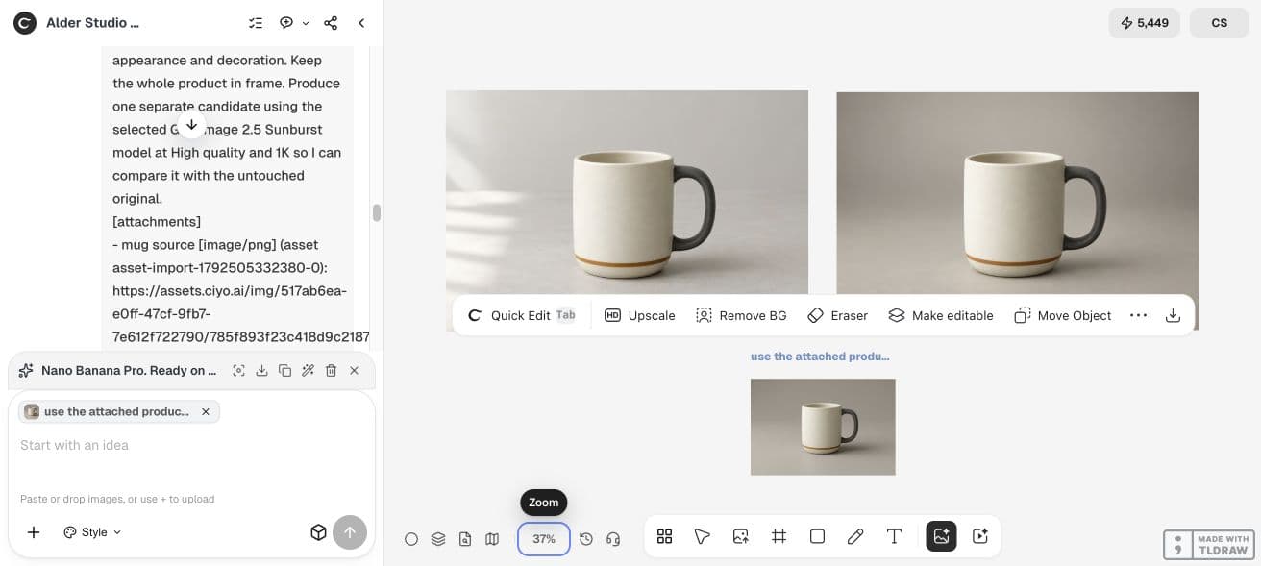Click the 'Start with an idea' prompt field
This screenshot has width=1261, height=566.
pos(191,445)
